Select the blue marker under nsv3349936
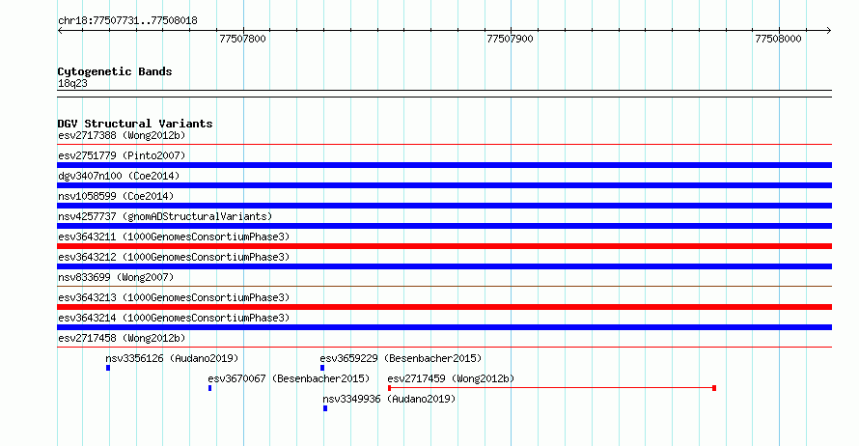This screenshot has width=859, height=446. point(325,408)
